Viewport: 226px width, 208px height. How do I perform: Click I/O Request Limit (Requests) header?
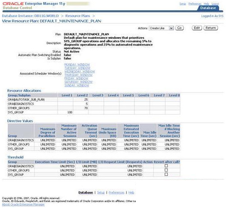pyautogui.click(x=120, y=162)
